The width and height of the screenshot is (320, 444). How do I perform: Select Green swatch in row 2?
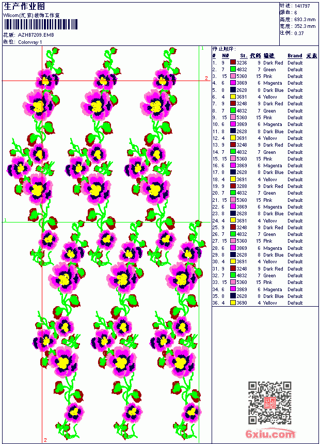(x=233, y=69)
